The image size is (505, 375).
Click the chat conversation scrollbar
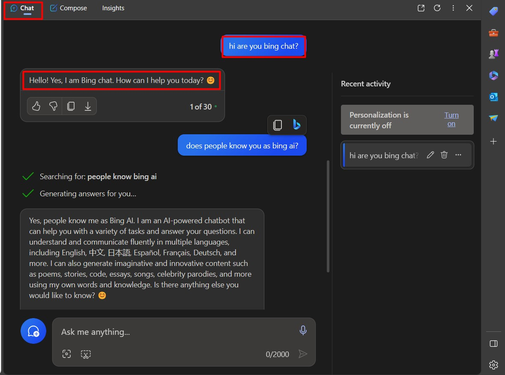(328, 216)
